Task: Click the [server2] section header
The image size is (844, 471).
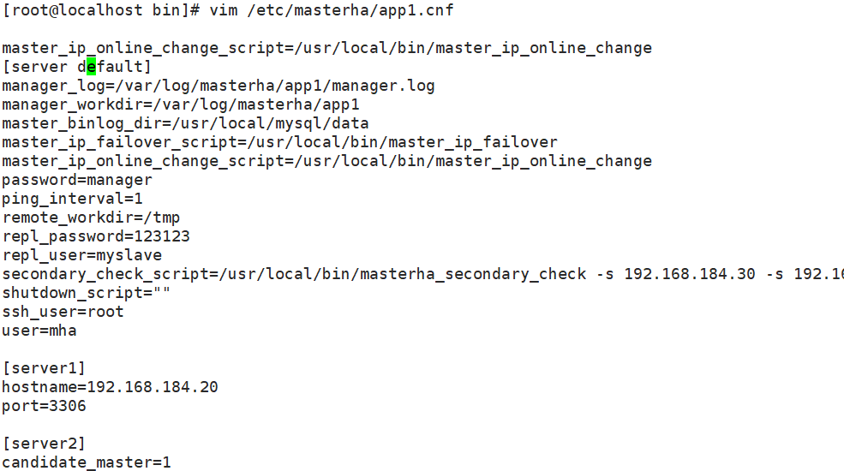Action: click(44, 444)
